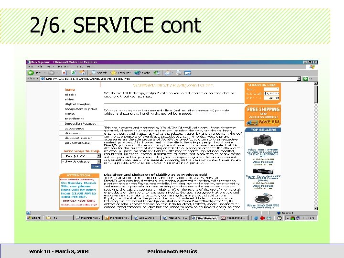Click the page icon in address bar
Viewport: 344px width, 258px height.
pyautogui.click(x=43, y=79)
